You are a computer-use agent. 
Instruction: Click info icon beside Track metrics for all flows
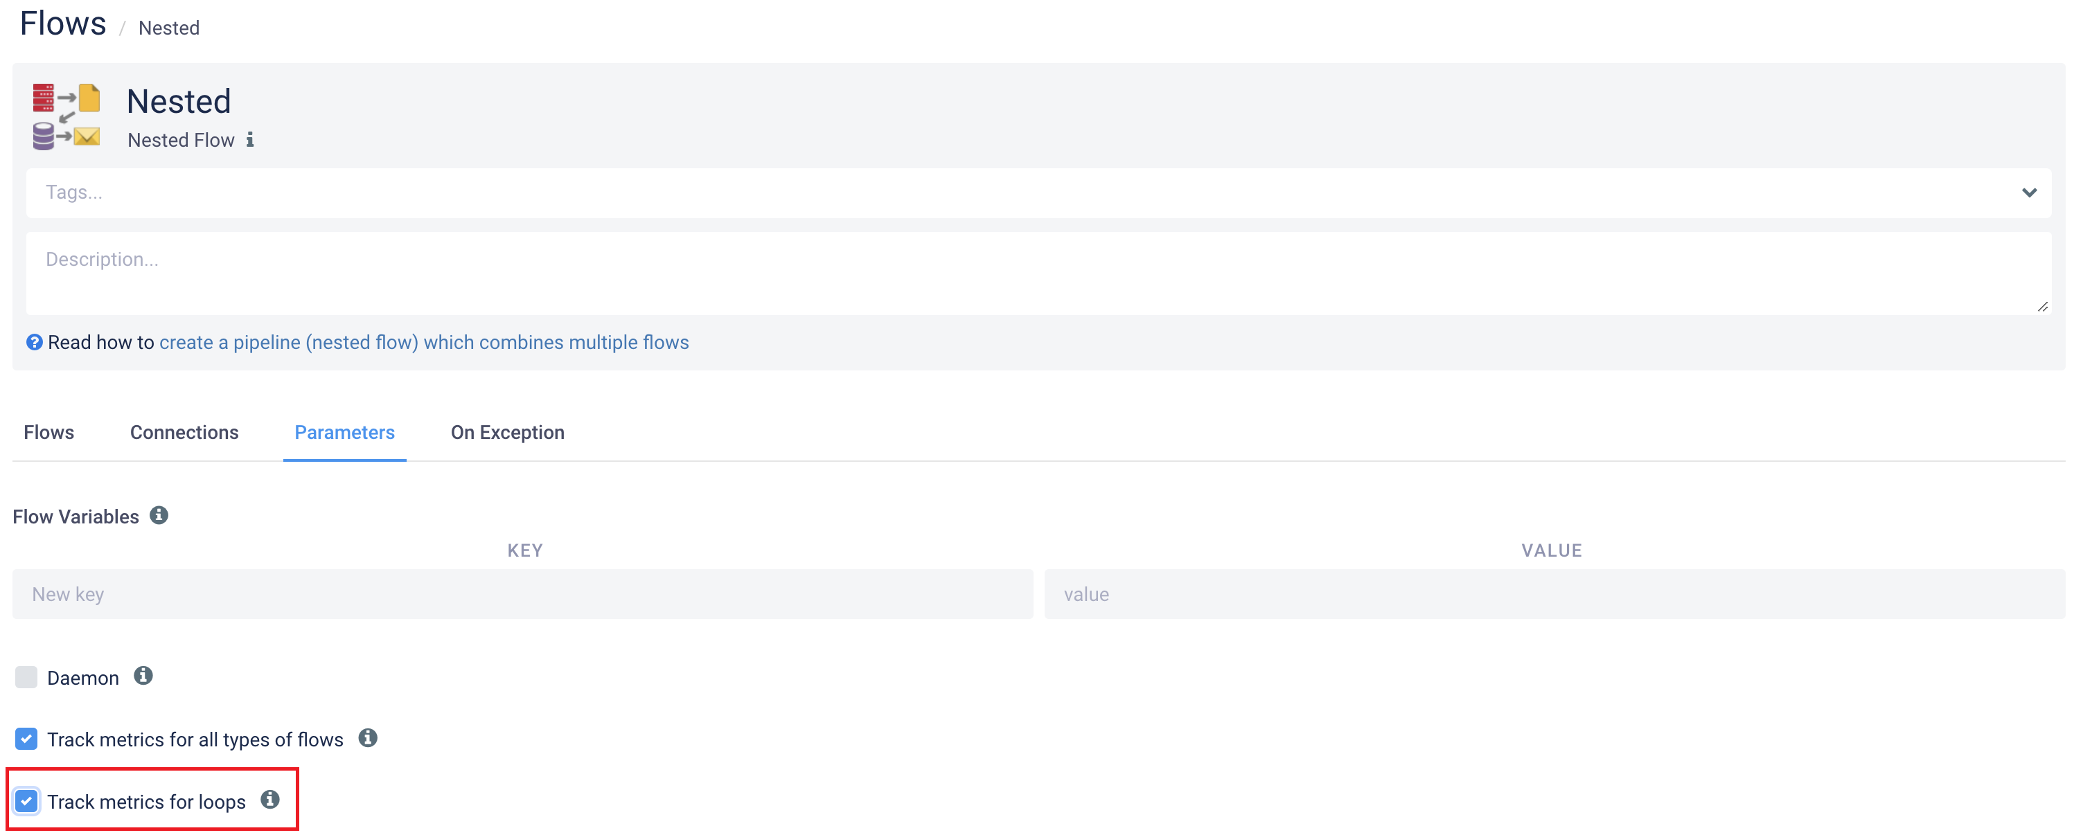[x=368, y=737]
